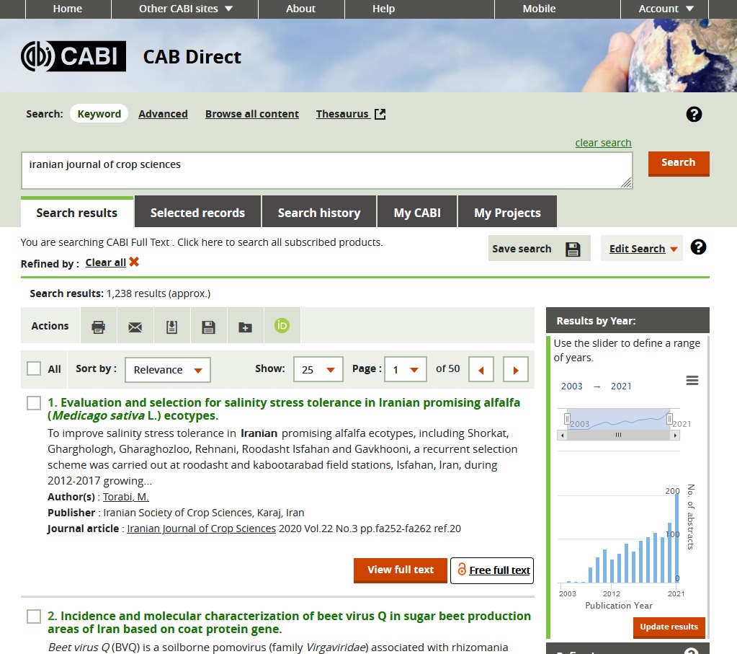Click the search box resize grip corner
The height and width of the screenshot is (654, 737).
coord(626,182)
